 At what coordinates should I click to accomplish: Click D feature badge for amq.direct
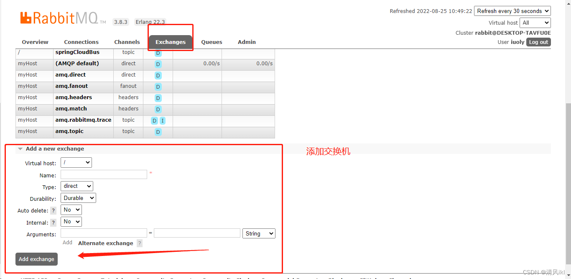[x=158, y=76]
